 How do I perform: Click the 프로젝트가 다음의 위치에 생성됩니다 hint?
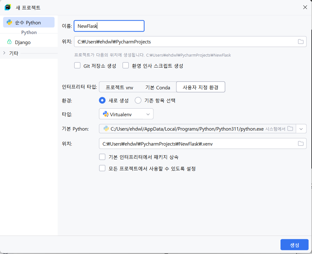(152, 55)
